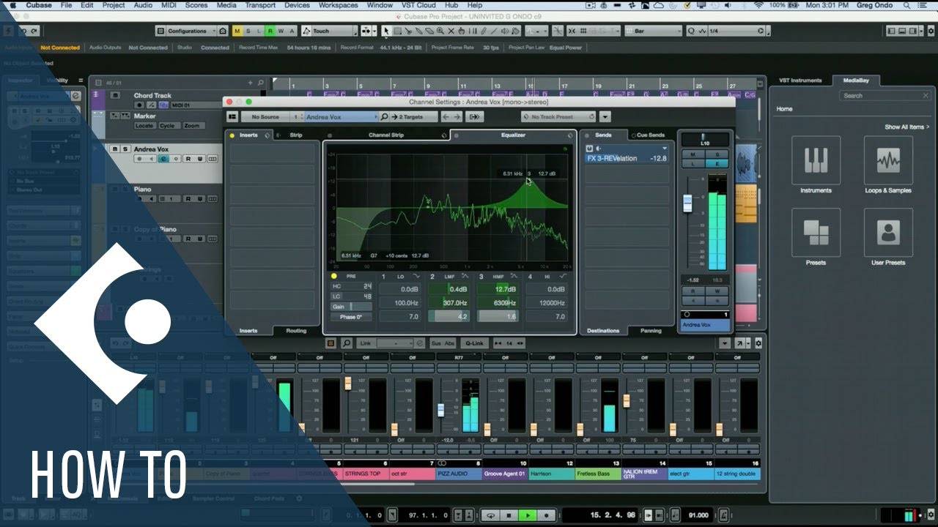Toggle green Read R in main toolbar
The image size is (938, 527).
click(270, 31)
